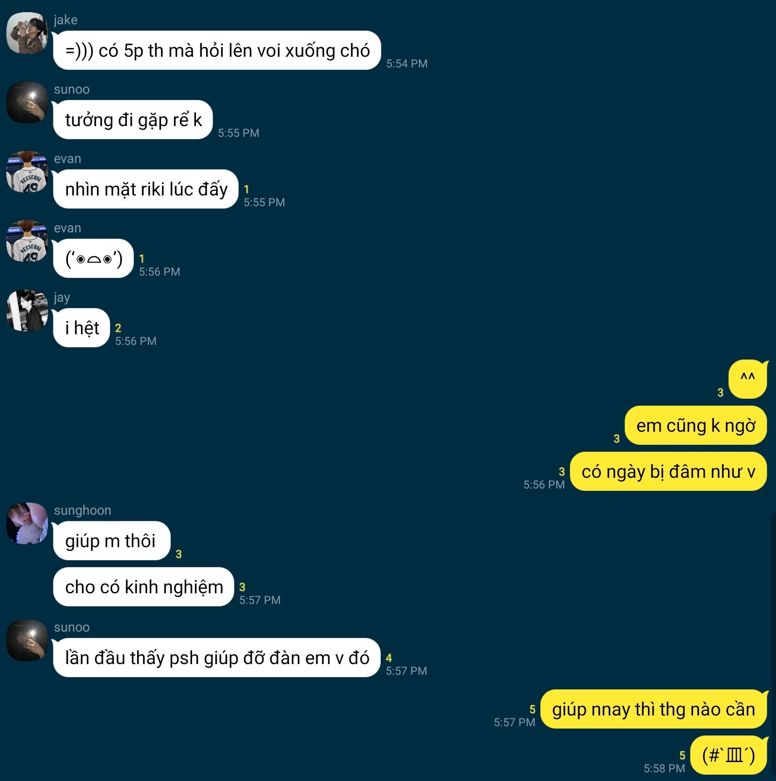776x781 pixels.
Task: Click the sunghoon sender name label
Action: [x=82, y=510]
